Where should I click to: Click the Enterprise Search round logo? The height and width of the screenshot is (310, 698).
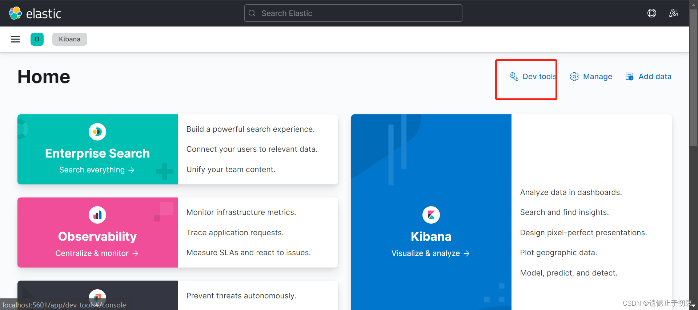(x=97, y=132)
